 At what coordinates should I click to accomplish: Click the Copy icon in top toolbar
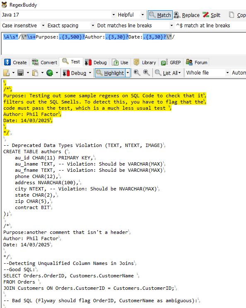(x=232, y=15)
